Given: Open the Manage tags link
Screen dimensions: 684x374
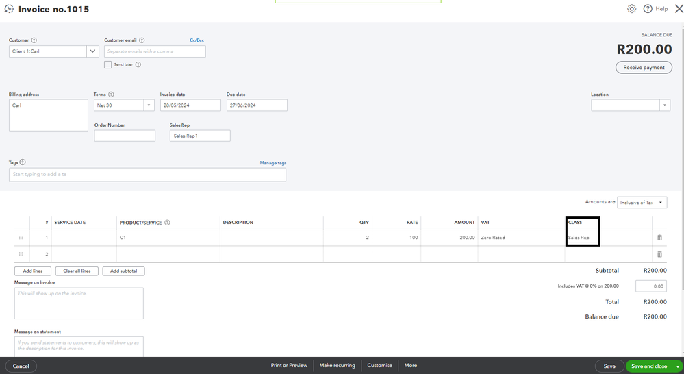Looking at the screenshot, I should coord(273,163).
